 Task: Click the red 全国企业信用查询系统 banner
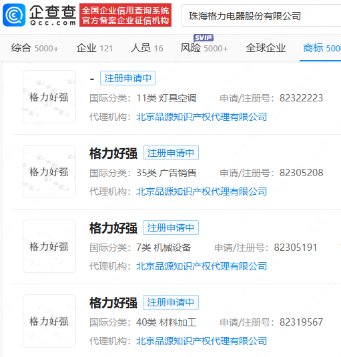click(125, 15)
